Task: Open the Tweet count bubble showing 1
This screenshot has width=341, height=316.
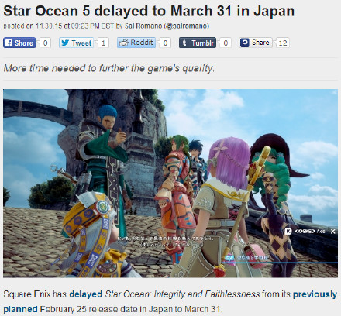Action: pyautogui.click(x=103, y=43)
